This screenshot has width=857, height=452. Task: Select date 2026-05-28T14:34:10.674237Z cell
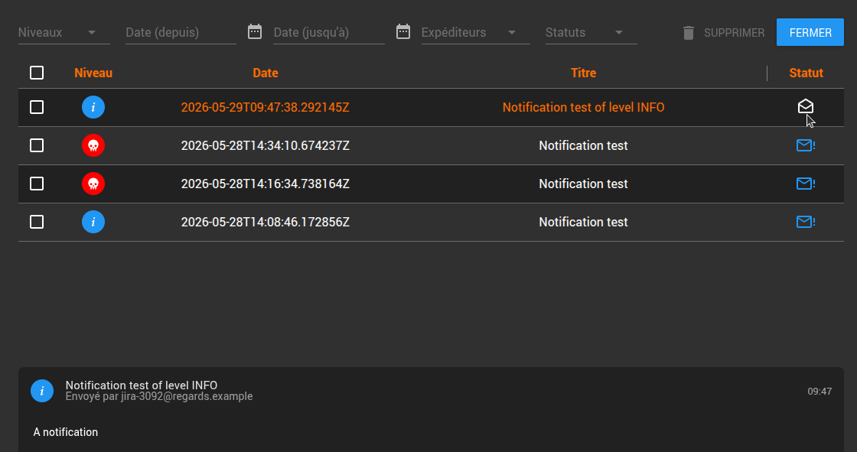point(265,145)
